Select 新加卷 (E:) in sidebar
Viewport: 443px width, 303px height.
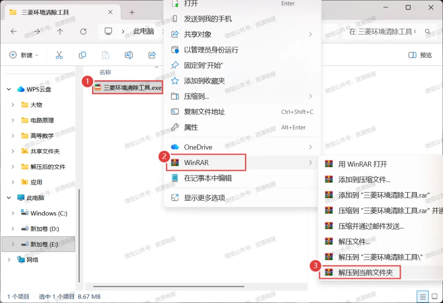(39, 244)
